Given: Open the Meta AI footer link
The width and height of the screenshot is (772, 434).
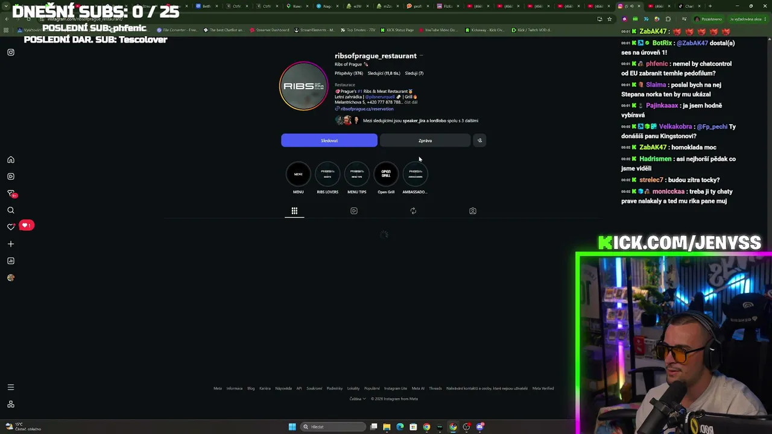Looking at the screenshot, I should 418,388.
